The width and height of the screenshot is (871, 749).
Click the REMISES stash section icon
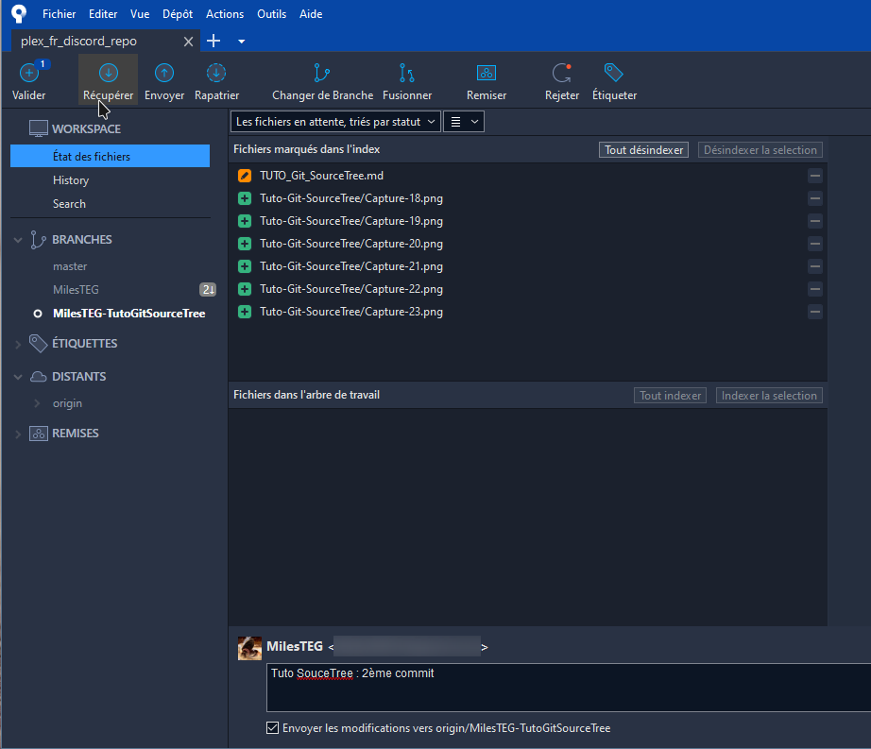coord(39,434)
